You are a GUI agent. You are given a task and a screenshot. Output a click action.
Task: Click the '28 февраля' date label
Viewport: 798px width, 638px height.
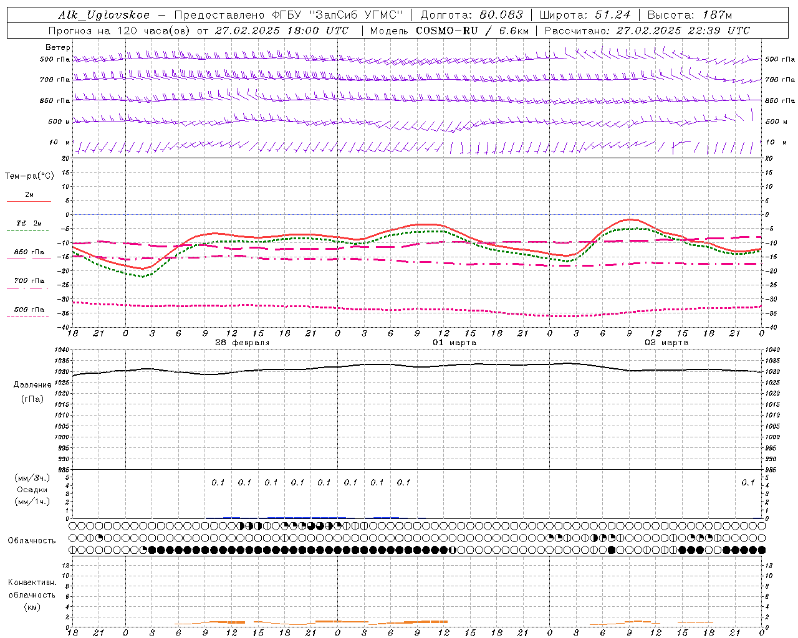pyautogui.click(x=243, y=343)
